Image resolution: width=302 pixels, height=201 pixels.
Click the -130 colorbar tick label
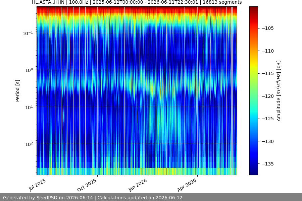coord(268,141)
